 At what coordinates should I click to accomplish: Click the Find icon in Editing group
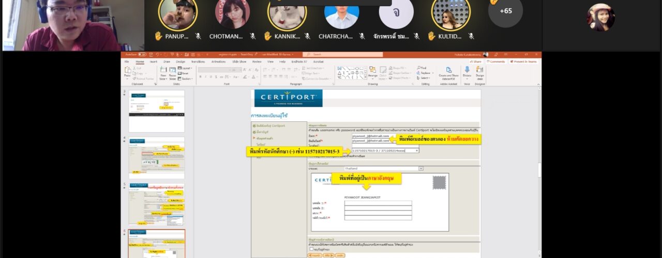(x=422, y=68)
